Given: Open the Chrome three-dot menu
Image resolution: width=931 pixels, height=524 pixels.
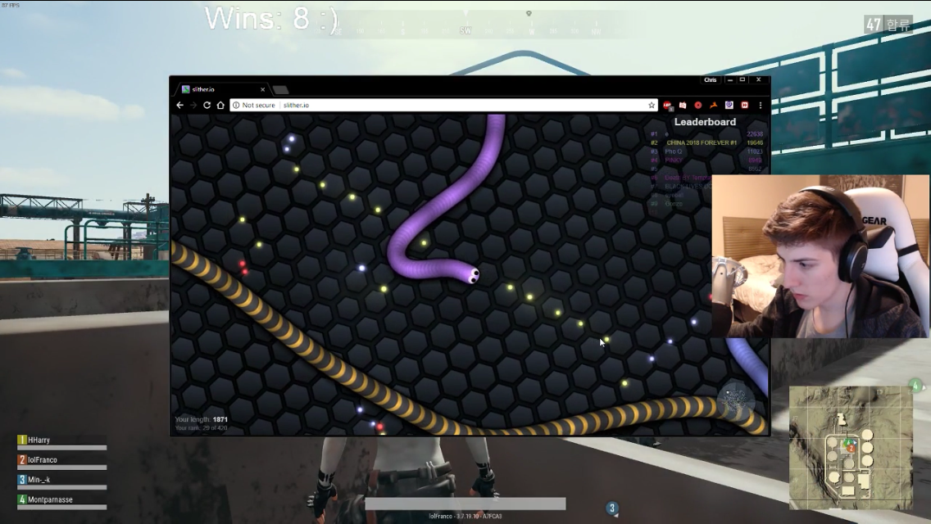Looking at the screenshot, I should pyautogui.click(x=760, y=105).
